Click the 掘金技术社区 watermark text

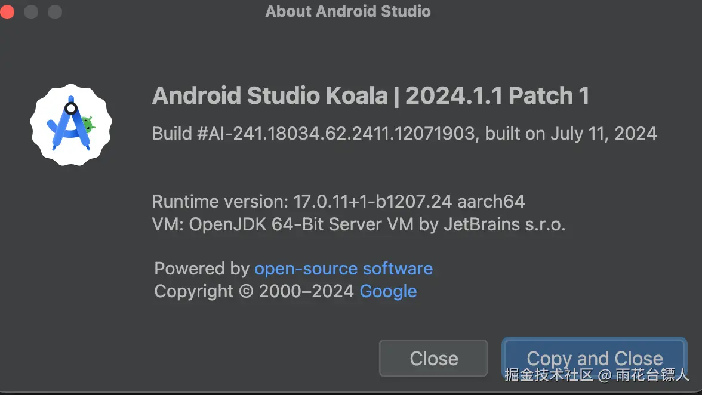tap(549, 375)
